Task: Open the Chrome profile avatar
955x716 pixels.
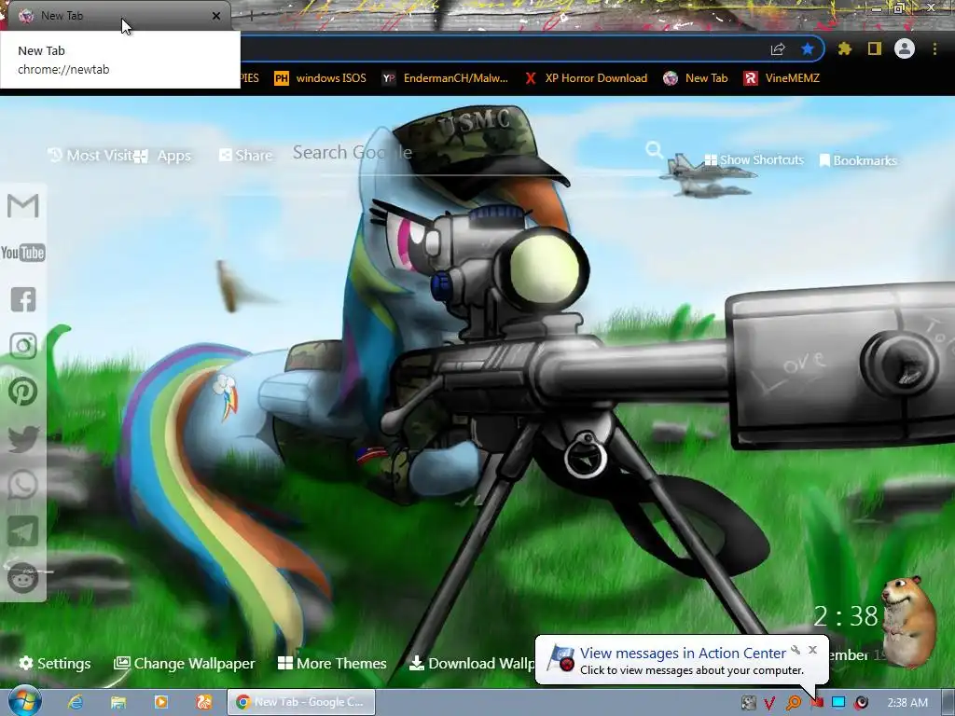Action: tap(905, 48)
